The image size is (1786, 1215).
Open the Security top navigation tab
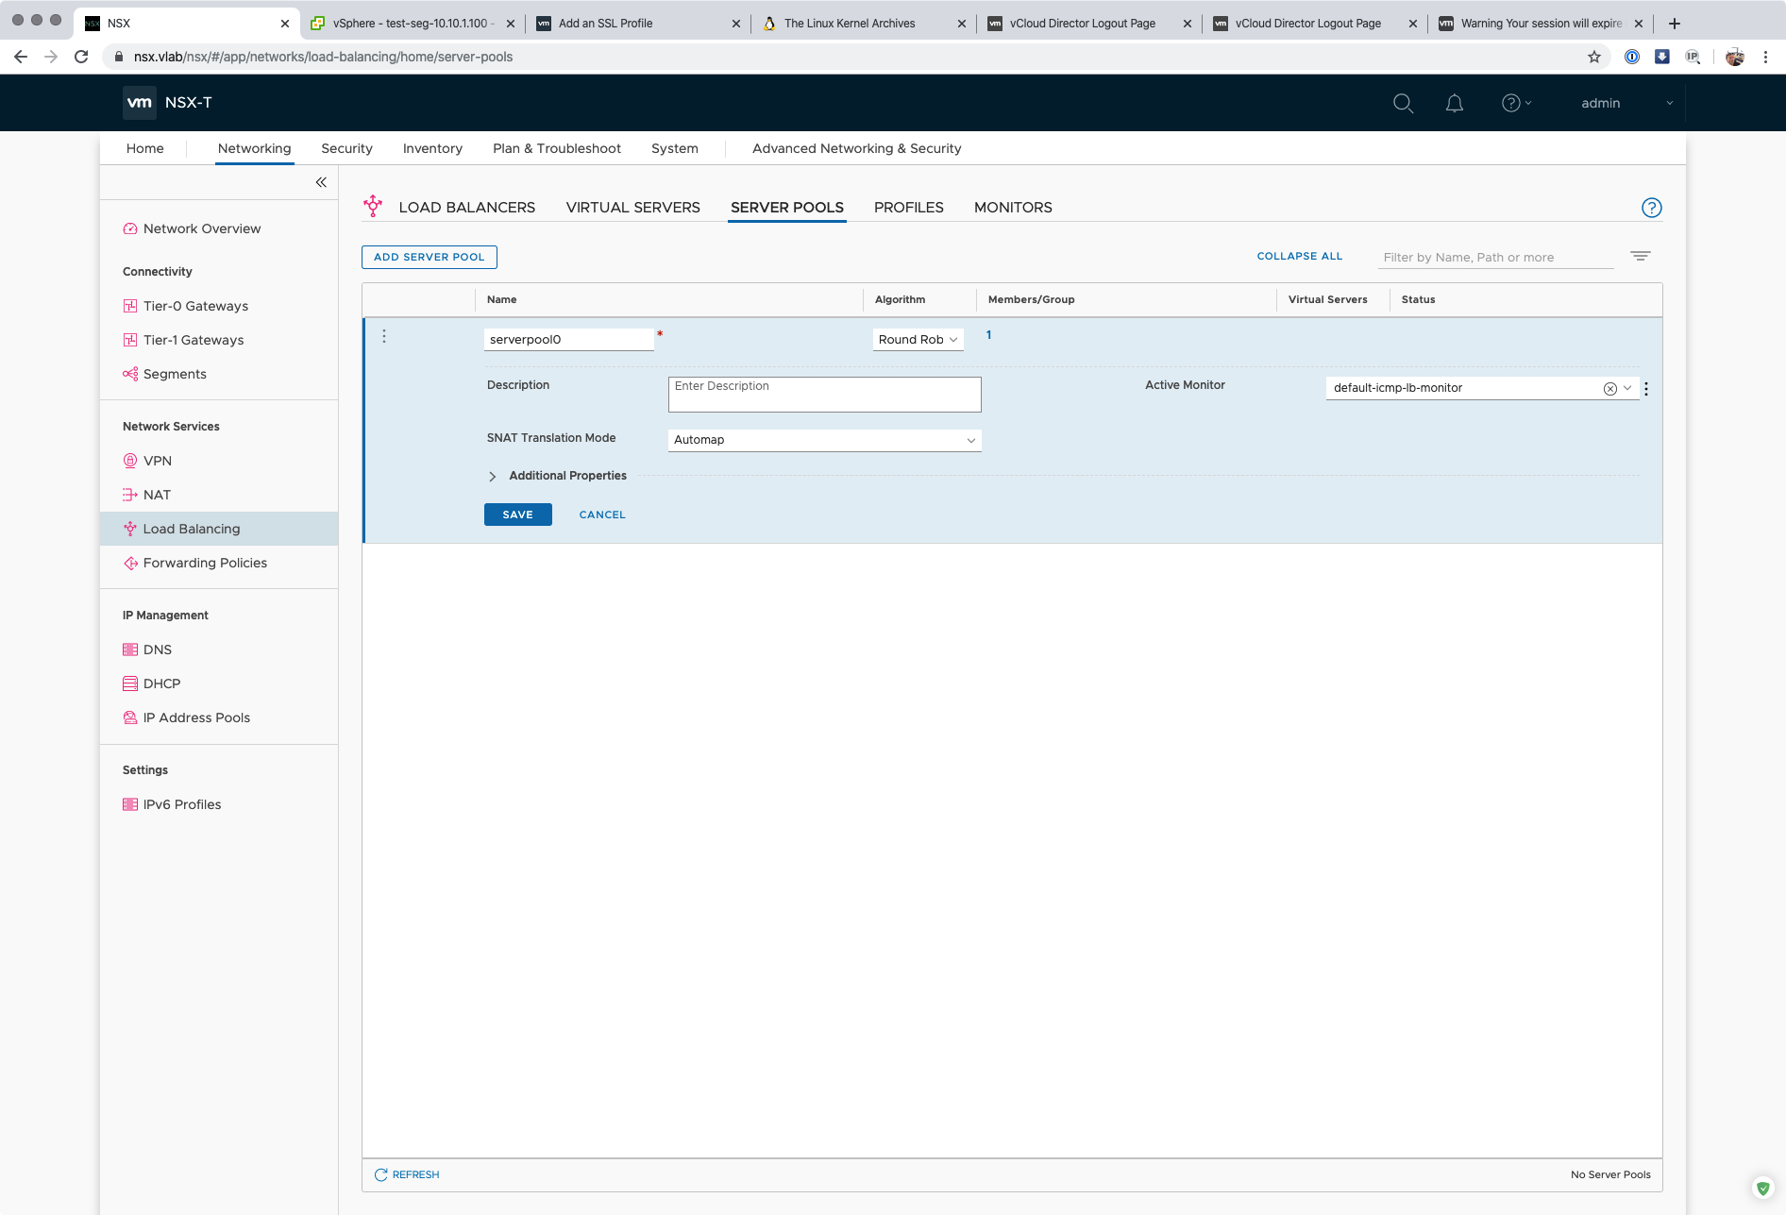point(346,148)
